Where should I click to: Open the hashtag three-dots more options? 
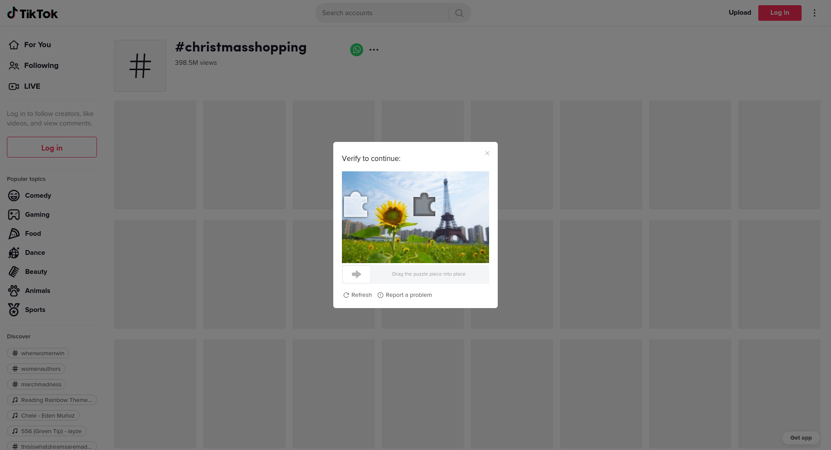374,50
